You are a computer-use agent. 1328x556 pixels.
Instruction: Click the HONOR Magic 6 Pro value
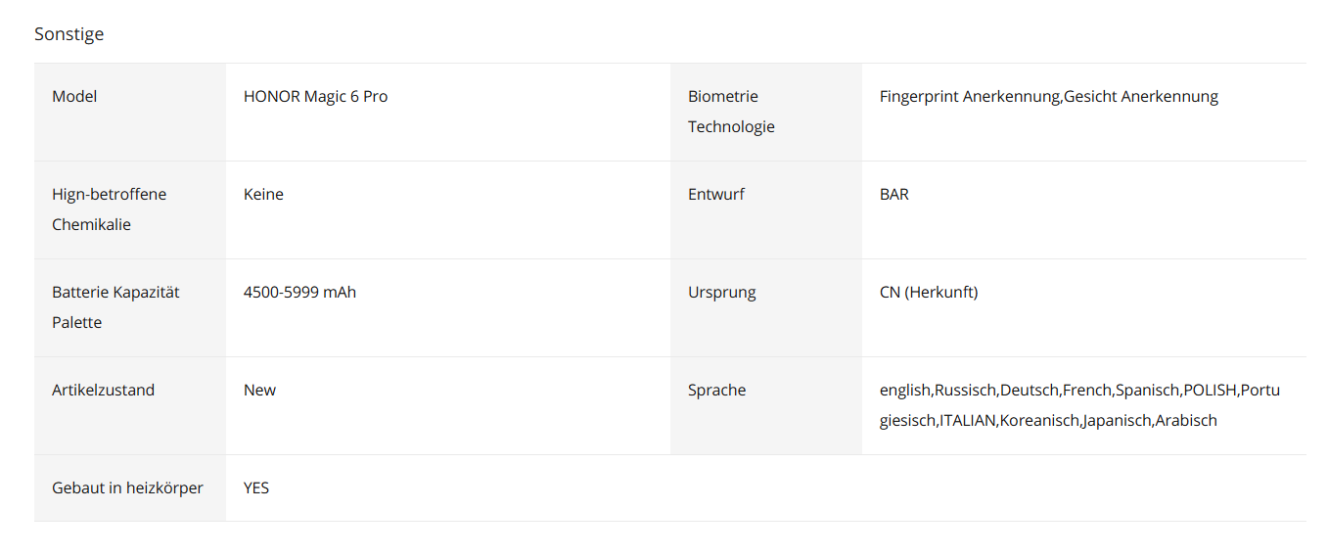click(x=315, y=97)
